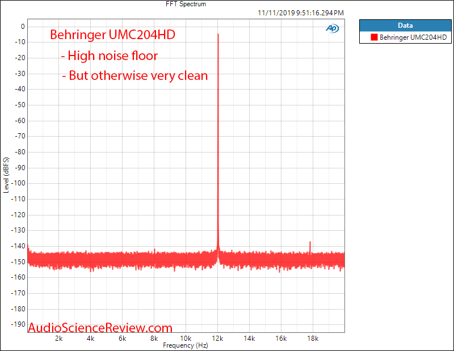The image size is (454, 351).
Task: Click the -10 level axis tick label
Action: 20,42
